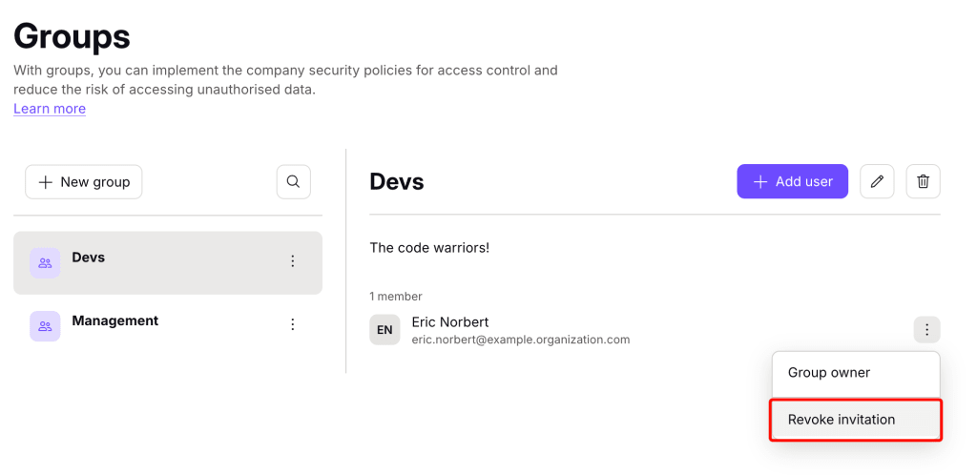This screenshot has width=977, height=475.
Task: Select the Management group name
Action: (x=115, y=320)
